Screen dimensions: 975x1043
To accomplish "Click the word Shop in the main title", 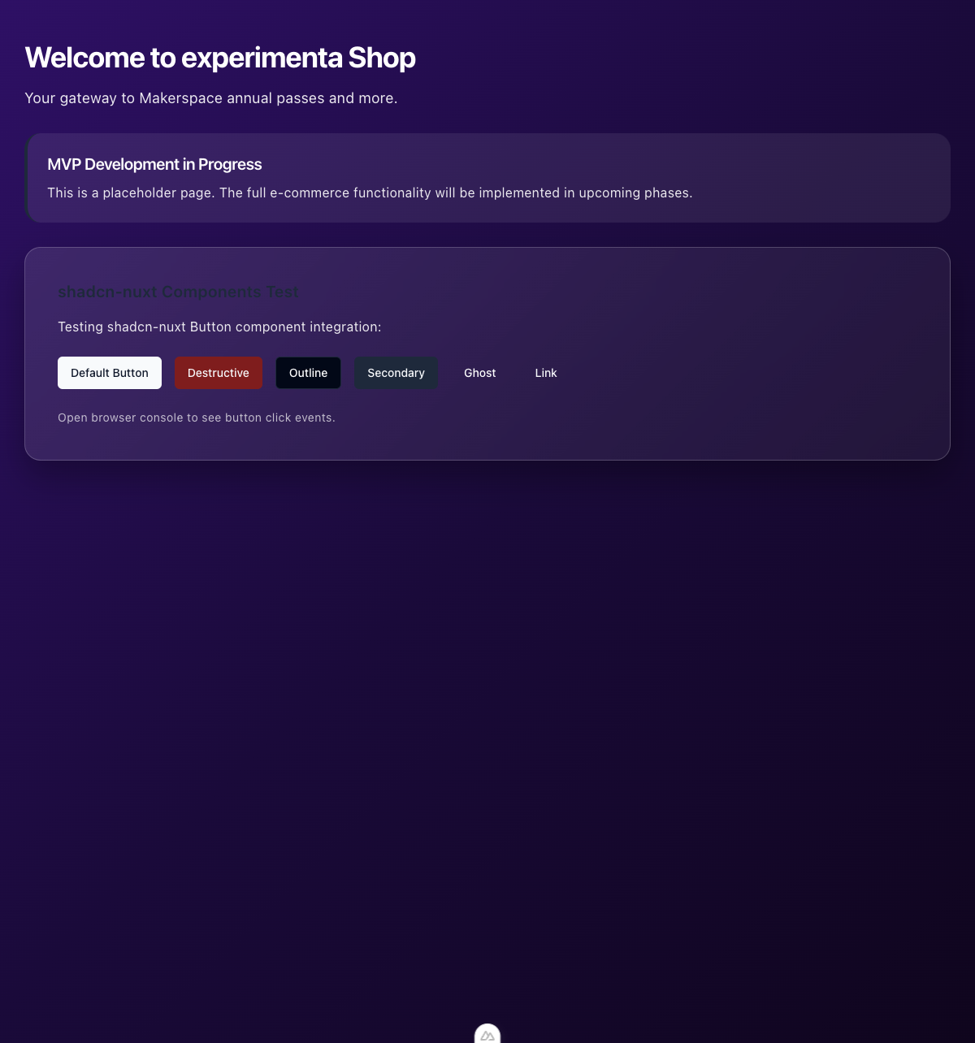I will [382, 58].
